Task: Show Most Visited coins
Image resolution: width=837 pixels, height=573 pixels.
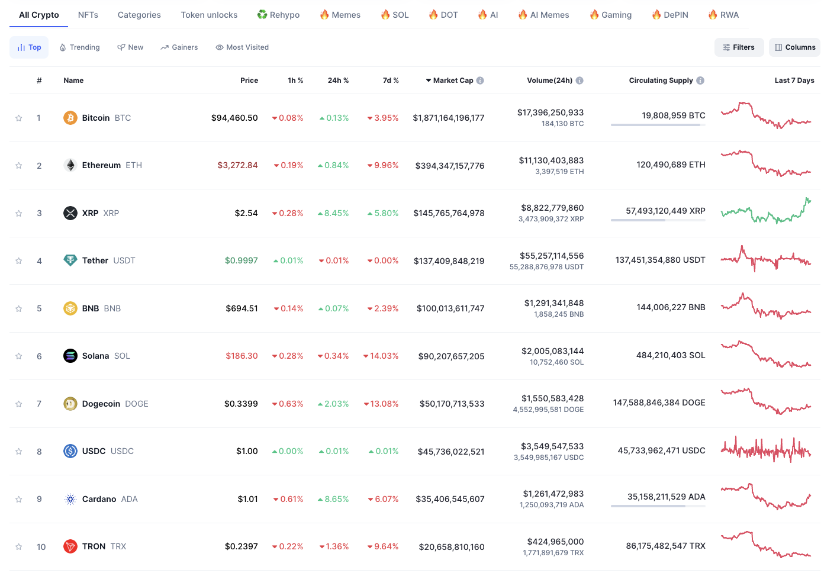Action: coord(242,47)
